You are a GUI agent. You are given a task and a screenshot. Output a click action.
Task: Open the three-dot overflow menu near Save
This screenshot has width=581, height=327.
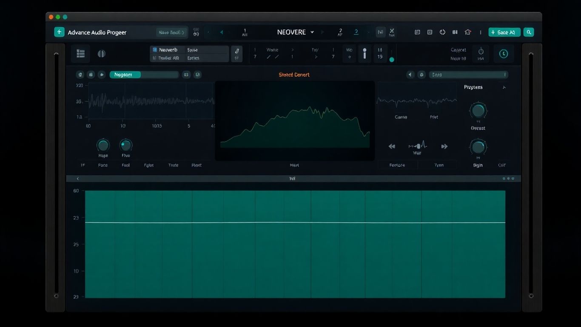[x=481, y=32]
